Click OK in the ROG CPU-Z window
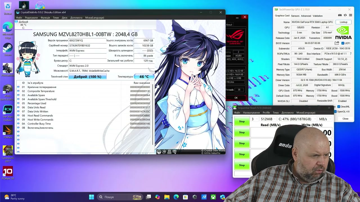The width and height of the screenshot is (360, 202). click(236, 98)
